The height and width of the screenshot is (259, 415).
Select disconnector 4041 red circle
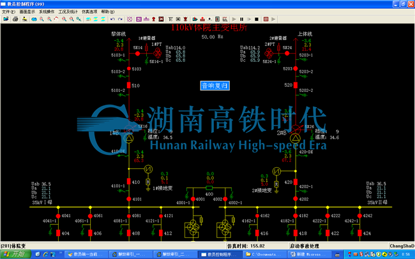pos(58,216)
